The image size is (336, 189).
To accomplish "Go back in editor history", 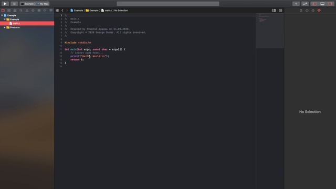I will click(62, 10).
